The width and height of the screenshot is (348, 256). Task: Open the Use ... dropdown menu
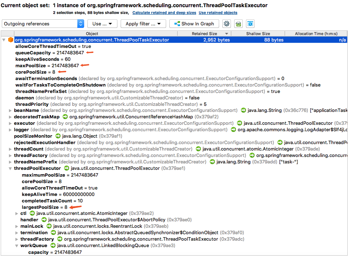(102, 24)
